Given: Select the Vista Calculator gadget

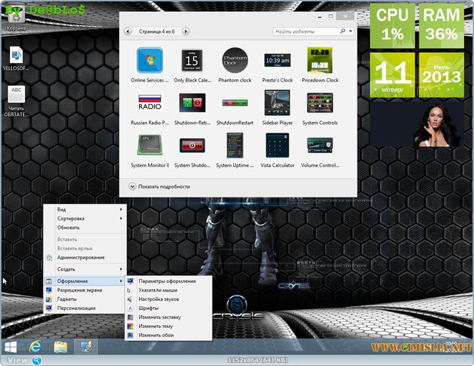Looking at the screenshot, I should tap(277, 145).
